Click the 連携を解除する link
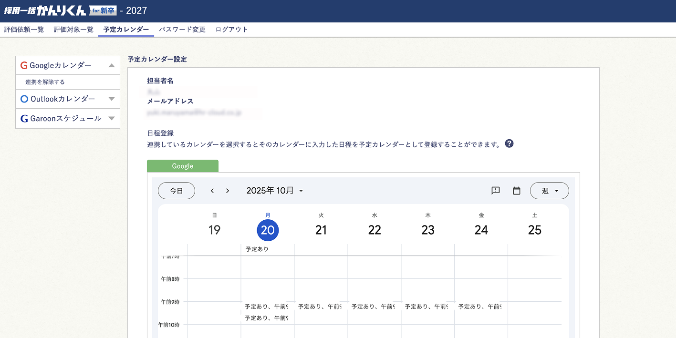This screenshot has height=338, width=676. 42,82
